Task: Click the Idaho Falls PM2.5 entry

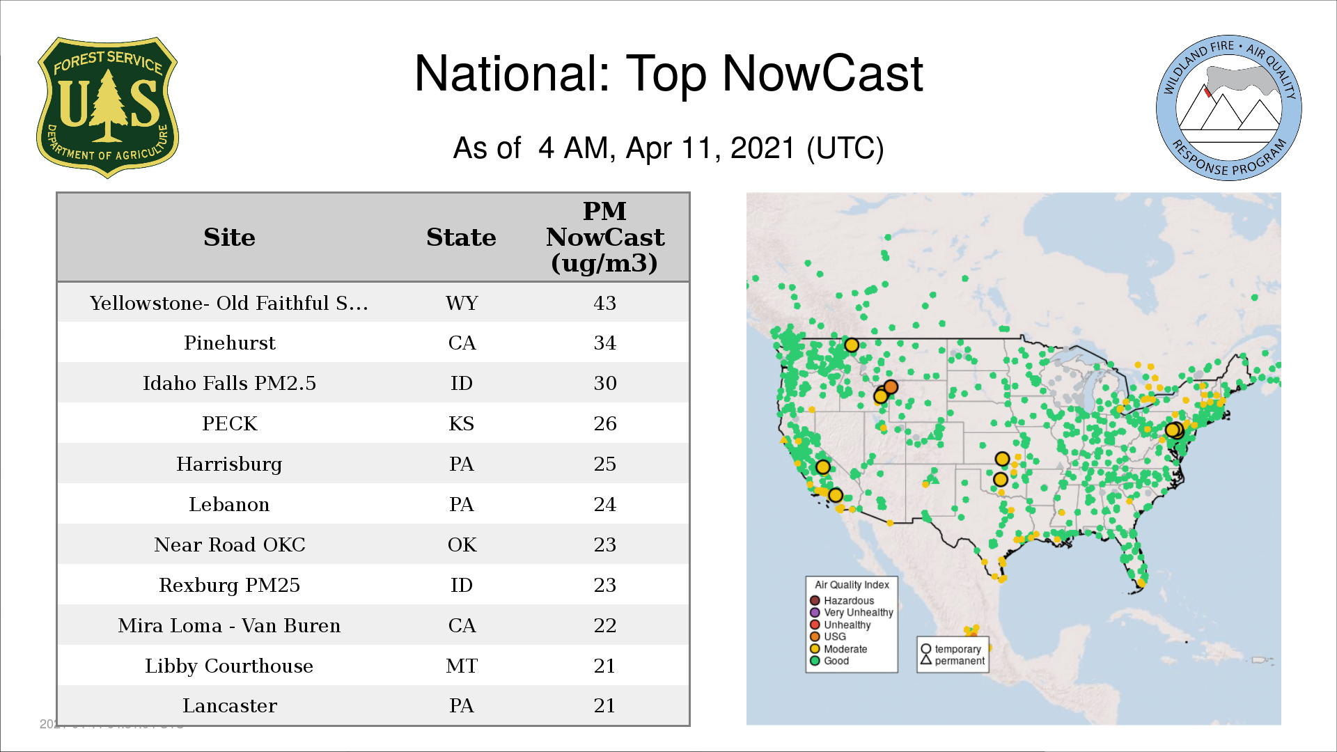Action: pyautogui.click(x=229, y=383)
